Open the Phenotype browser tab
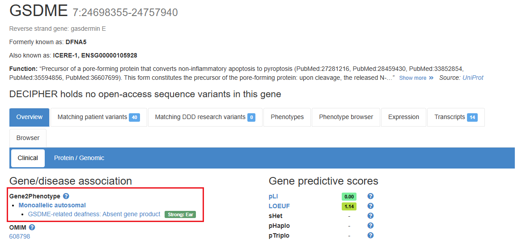This screenshot has height=247, width=526. (346, 117)
